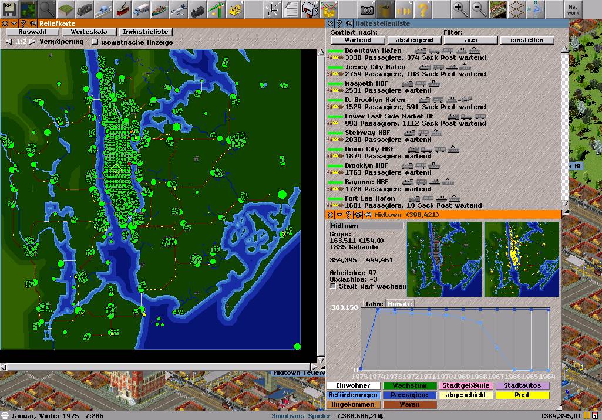Enable isometrische Anzeige checkbox
Image resolution: width=602 pixels, height=420 pixels.
(x=95, y=42)
